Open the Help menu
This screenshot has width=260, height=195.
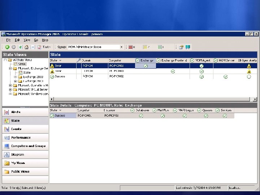[x=45, y=40]
